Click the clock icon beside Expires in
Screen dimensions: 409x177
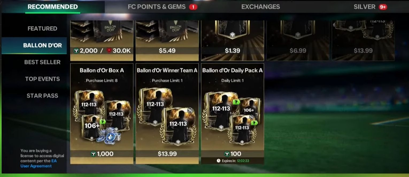pyautogui.click(x=219, y=161)
